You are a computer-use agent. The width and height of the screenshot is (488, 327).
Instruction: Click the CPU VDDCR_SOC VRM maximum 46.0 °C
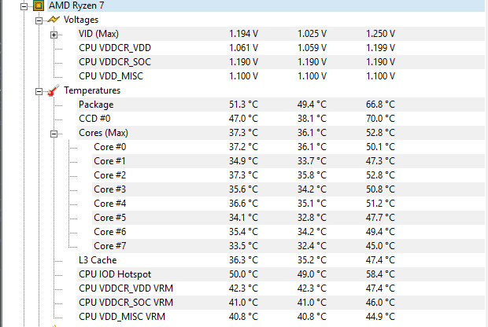(381, 303)
